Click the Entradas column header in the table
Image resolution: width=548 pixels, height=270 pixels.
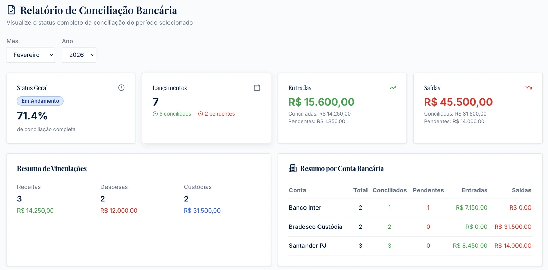[474, 190]
